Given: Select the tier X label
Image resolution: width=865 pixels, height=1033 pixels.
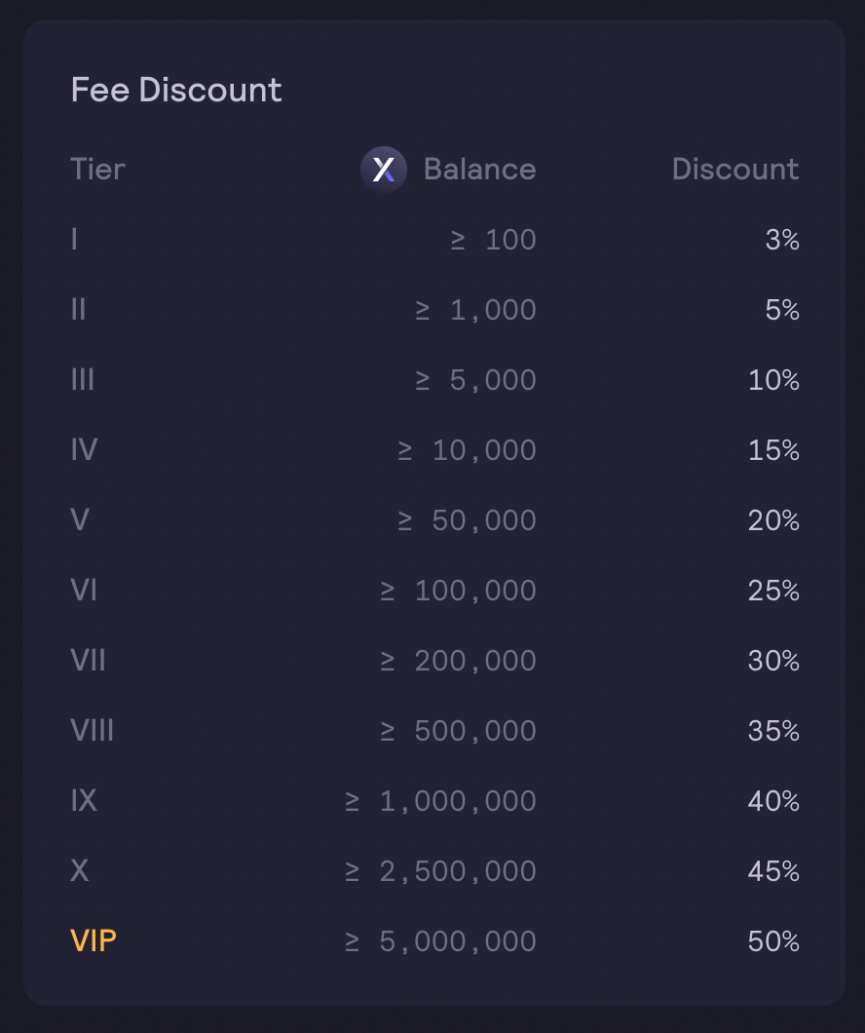Looking at the screenshot, I should pos(80,871).
